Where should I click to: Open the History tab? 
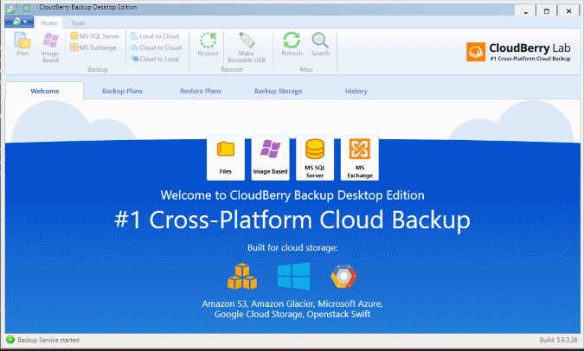[x=356, y=91]
